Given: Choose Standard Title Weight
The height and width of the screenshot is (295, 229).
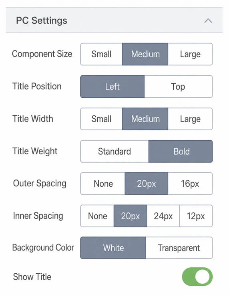Looking at the screenshot, I should pyautogui.click(x=114, y=151).
